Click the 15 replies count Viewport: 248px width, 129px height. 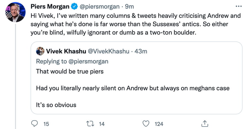[46, 124]
